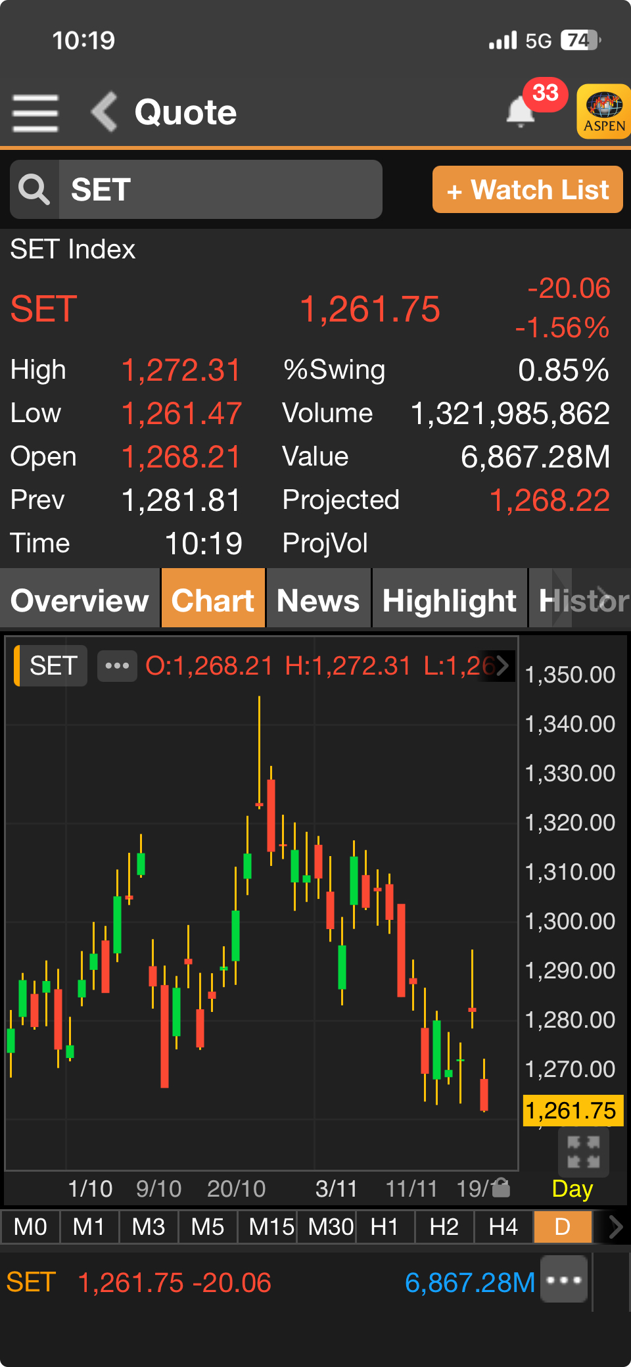
Task: Click the SET symbol search field
Action: (220, 190)
